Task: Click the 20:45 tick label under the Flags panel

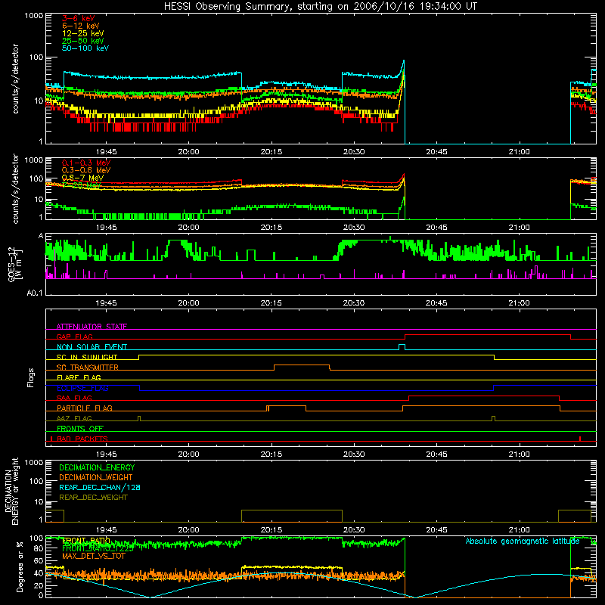Action: 436,455
